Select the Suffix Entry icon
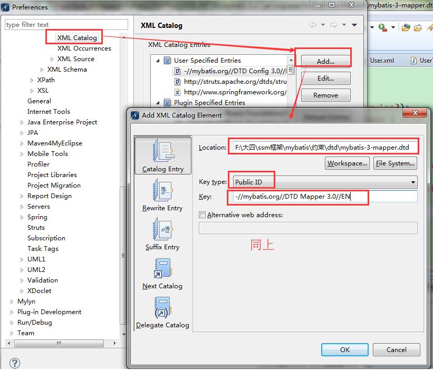This screenshot has width=433, height=370. [162, 229]
